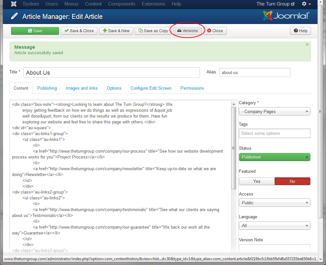Click the Joomla logo icon in the menu bar
The height and width of the screenshot is (265, 326).
(14, 4)
